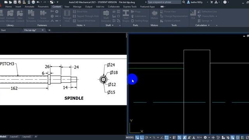Screen dimensions: 249x140
Task: Expand the Calculation panel
Action: (202, 25)
